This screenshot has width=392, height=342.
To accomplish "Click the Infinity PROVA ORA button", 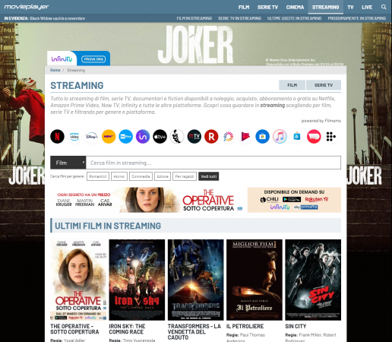I will [x=93, y=59].
